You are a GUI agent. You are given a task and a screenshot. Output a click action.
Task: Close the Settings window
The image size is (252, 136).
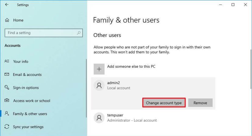(245, 5)
